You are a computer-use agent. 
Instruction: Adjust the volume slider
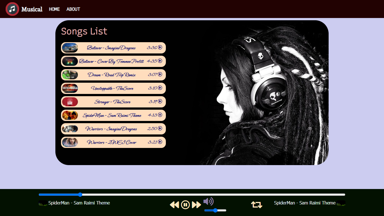[215, 210]
